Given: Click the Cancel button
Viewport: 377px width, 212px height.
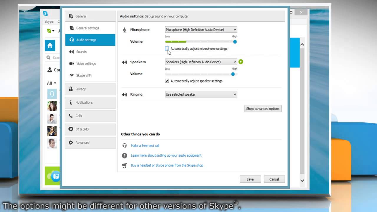Looking at the screenshot, I should (274, 179).
